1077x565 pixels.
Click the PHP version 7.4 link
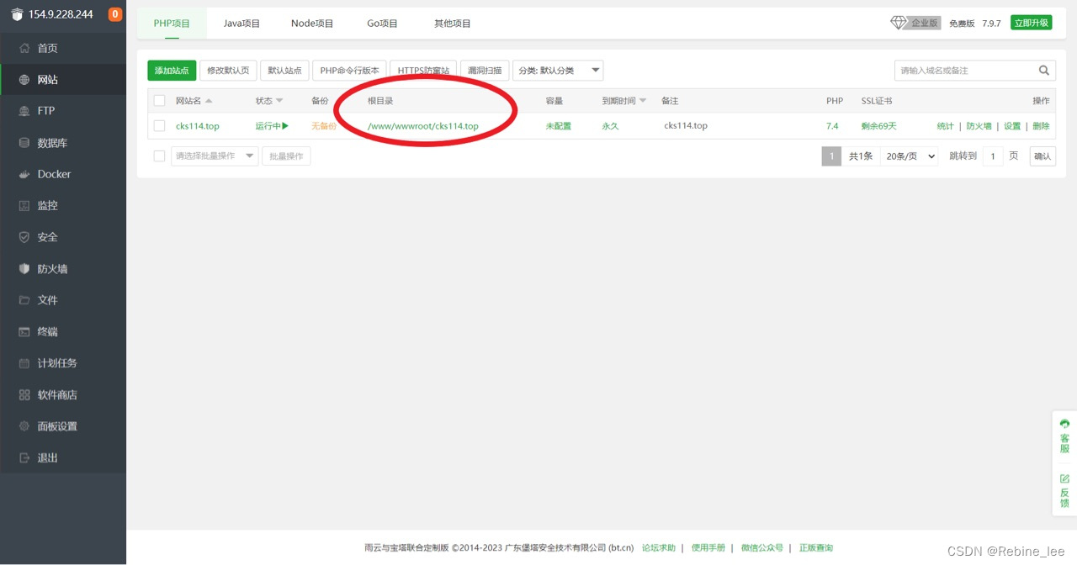pos(832,126)
